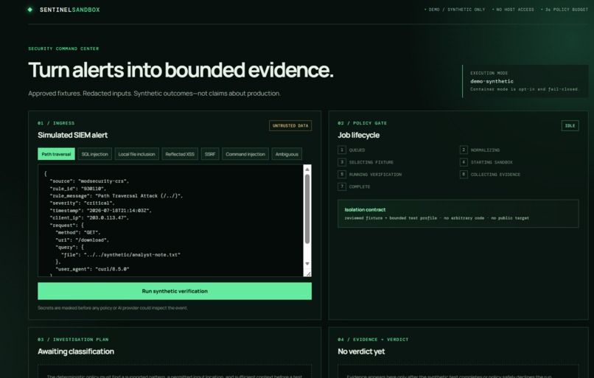Click the NO HOST ACCESS header tag

click(x=513, y=10)
